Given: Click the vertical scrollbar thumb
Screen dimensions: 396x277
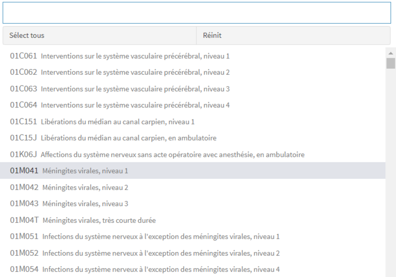Looking at the screenshot, I should (x=390, y=63).
